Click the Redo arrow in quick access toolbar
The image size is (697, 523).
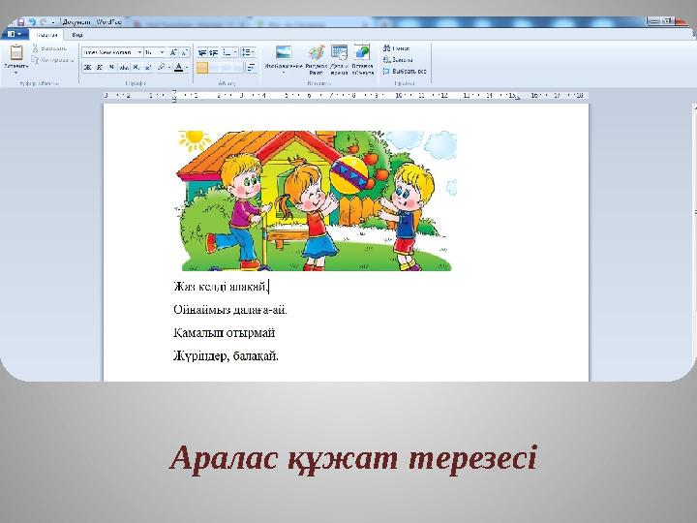(44, 21)
